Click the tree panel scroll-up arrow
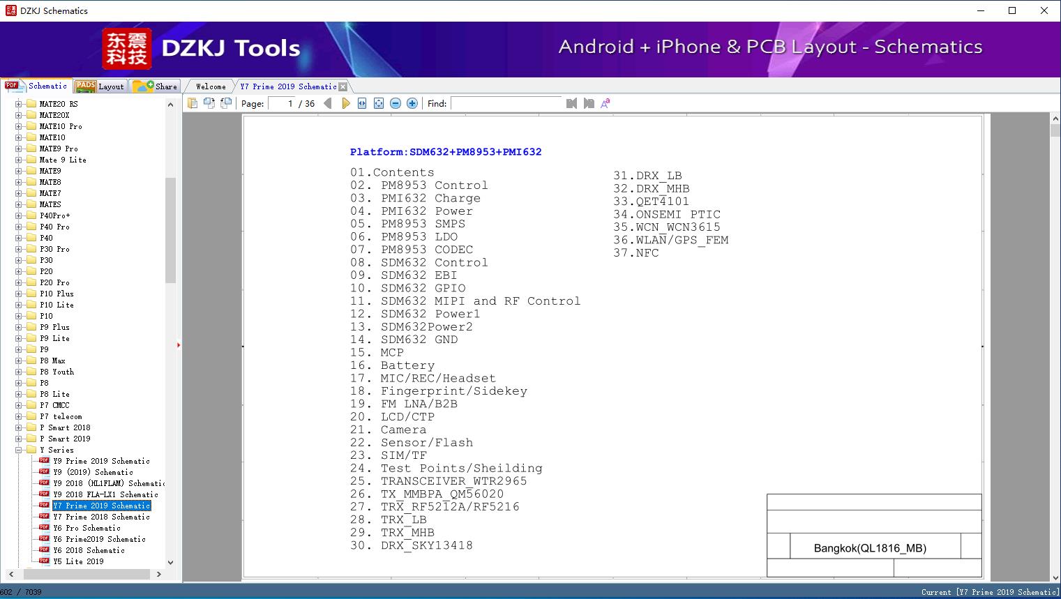Image resolution: width=1061 pixels, height=599 pixels. point(170,105)
